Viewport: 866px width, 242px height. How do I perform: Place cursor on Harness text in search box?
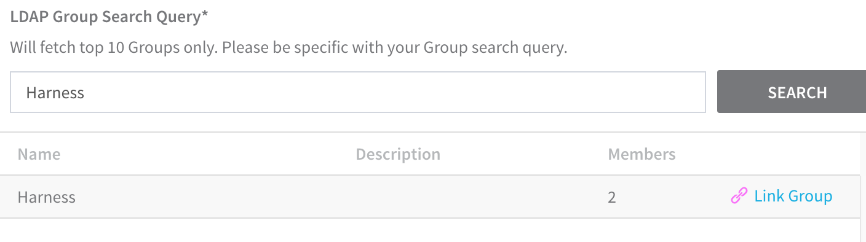[55, 93]
